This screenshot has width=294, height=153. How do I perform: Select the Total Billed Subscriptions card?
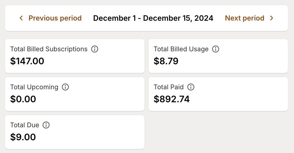(x=75, y=55)
